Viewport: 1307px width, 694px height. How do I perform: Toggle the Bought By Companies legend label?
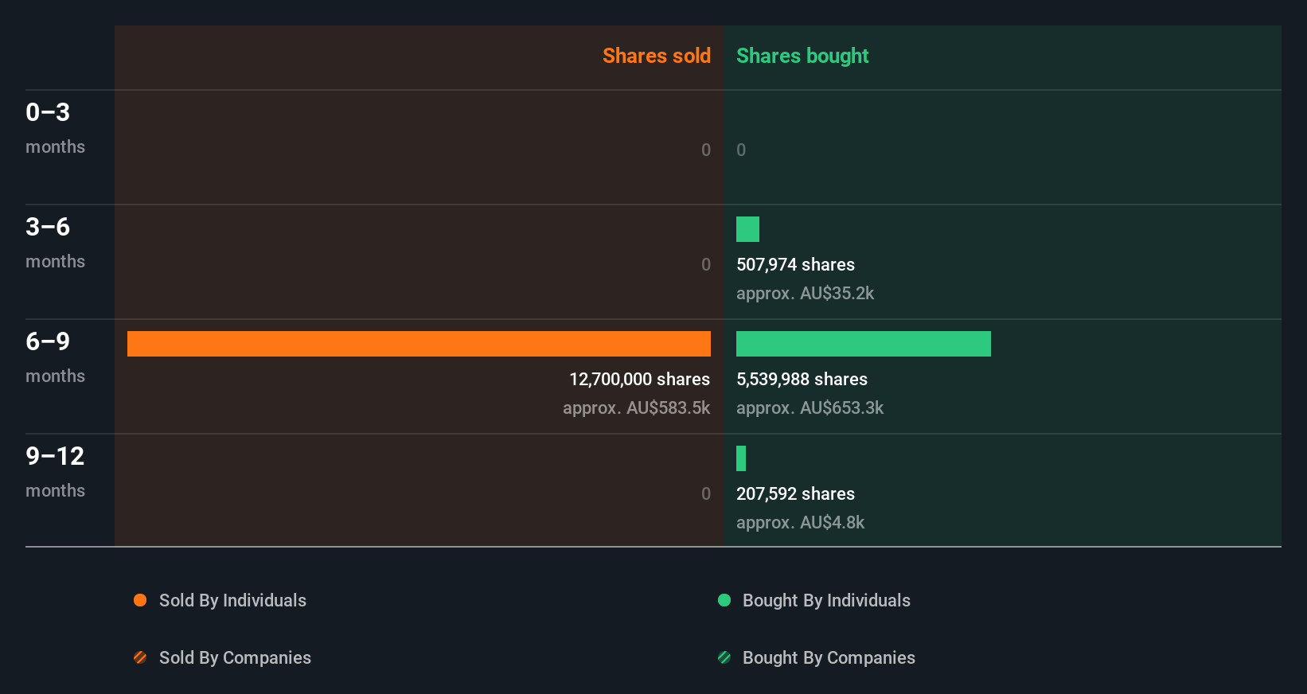point(829,657)
